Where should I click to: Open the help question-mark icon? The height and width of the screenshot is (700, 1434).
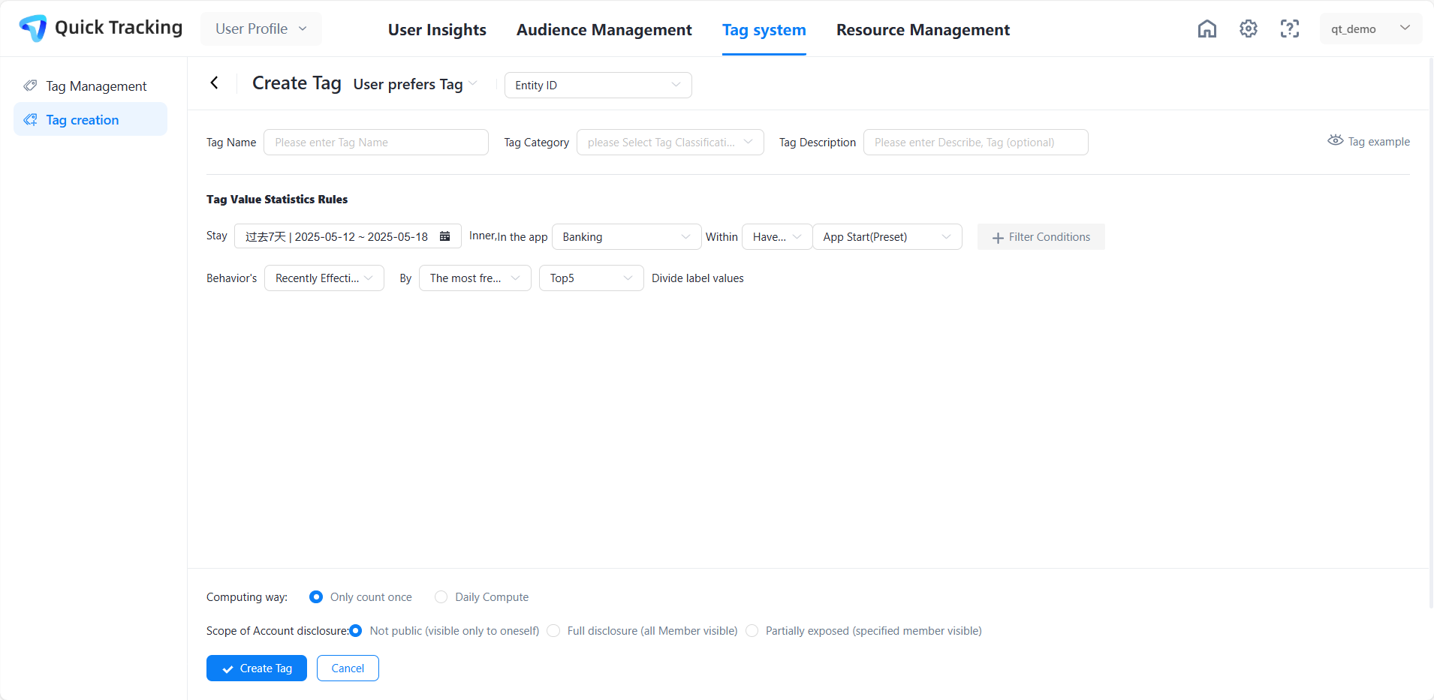coord(1290,29)
